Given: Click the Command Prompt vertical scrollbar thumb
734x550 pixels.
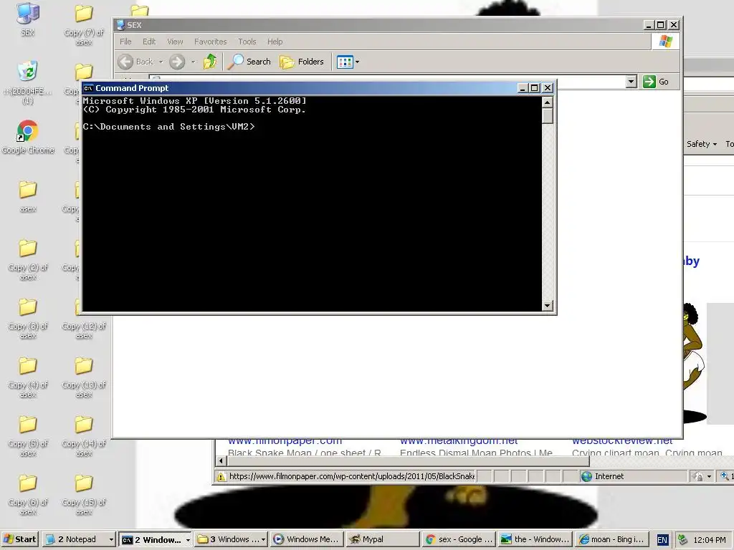Looking at the screenshot, I should (x=547, y=115).
